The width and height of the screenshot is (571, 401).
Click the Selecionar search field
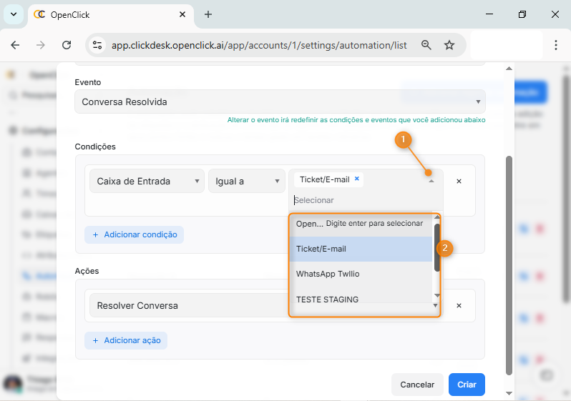(358, 200)
